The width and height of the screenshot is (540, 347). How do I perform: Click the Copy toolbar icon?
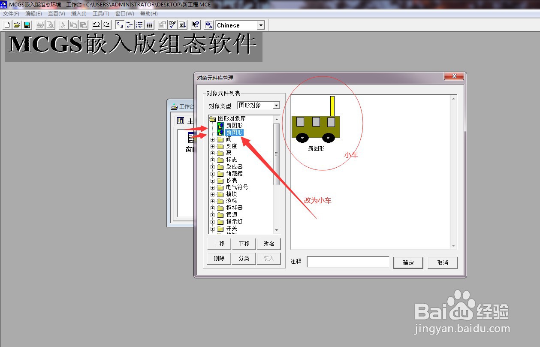73,25
